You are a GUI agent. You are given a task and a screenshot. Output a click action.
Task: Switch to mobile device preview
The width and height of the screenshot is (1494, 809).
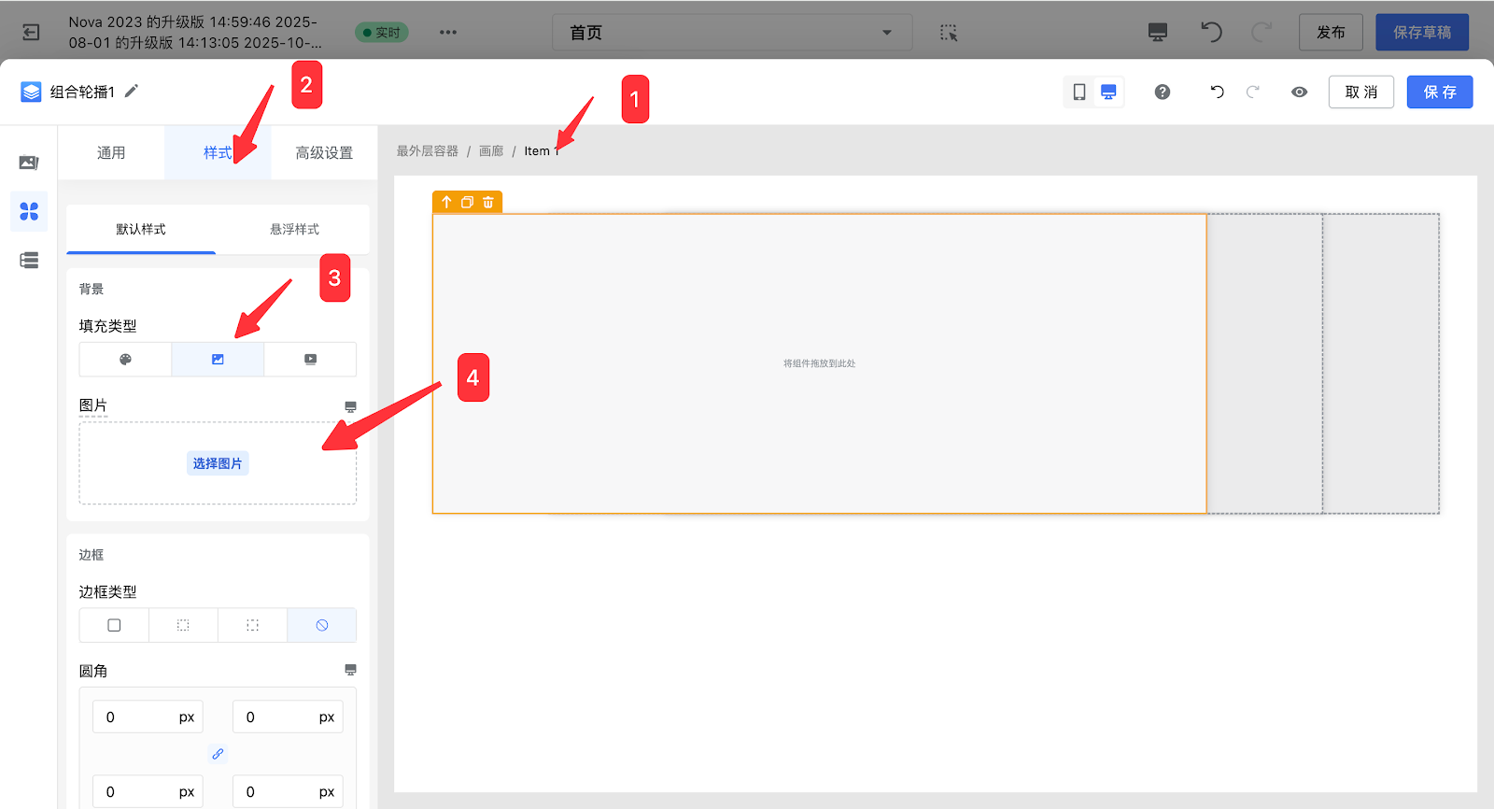1079,92
